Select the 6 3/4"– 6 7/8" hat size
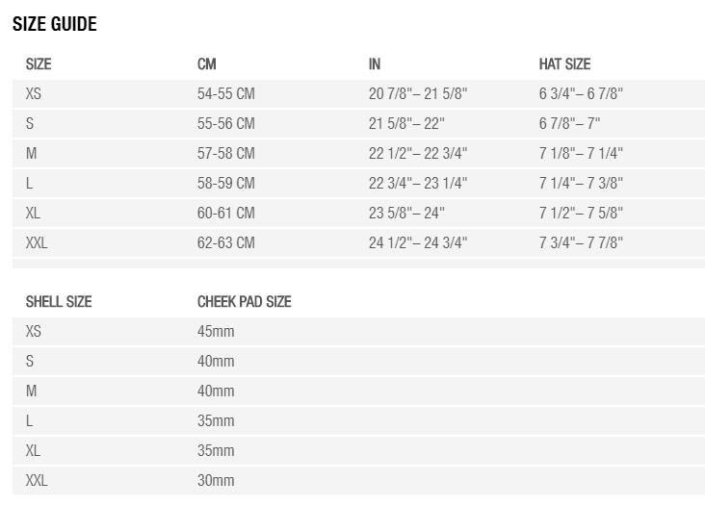 coord(581,94)
